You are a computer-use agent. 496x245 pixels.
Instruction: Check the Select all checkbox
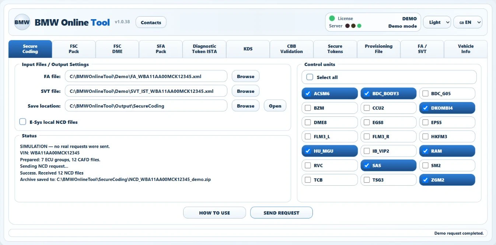coord(310,77)
